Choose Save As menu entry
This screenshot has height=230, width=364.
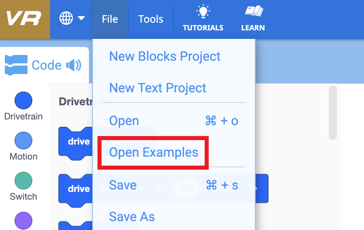(x=132, y=217)
